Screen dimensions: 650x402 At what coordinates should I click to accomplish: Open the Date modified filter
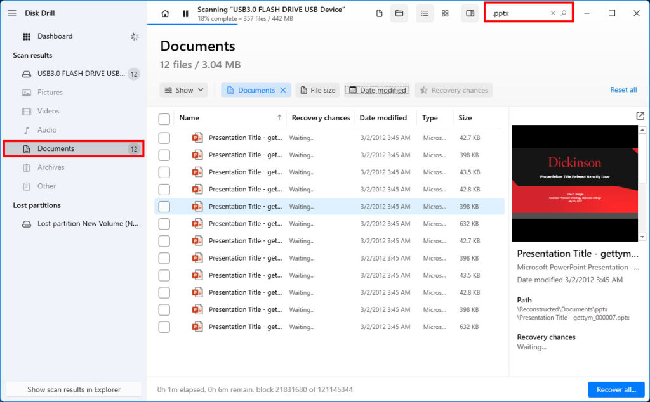(377, 90)
